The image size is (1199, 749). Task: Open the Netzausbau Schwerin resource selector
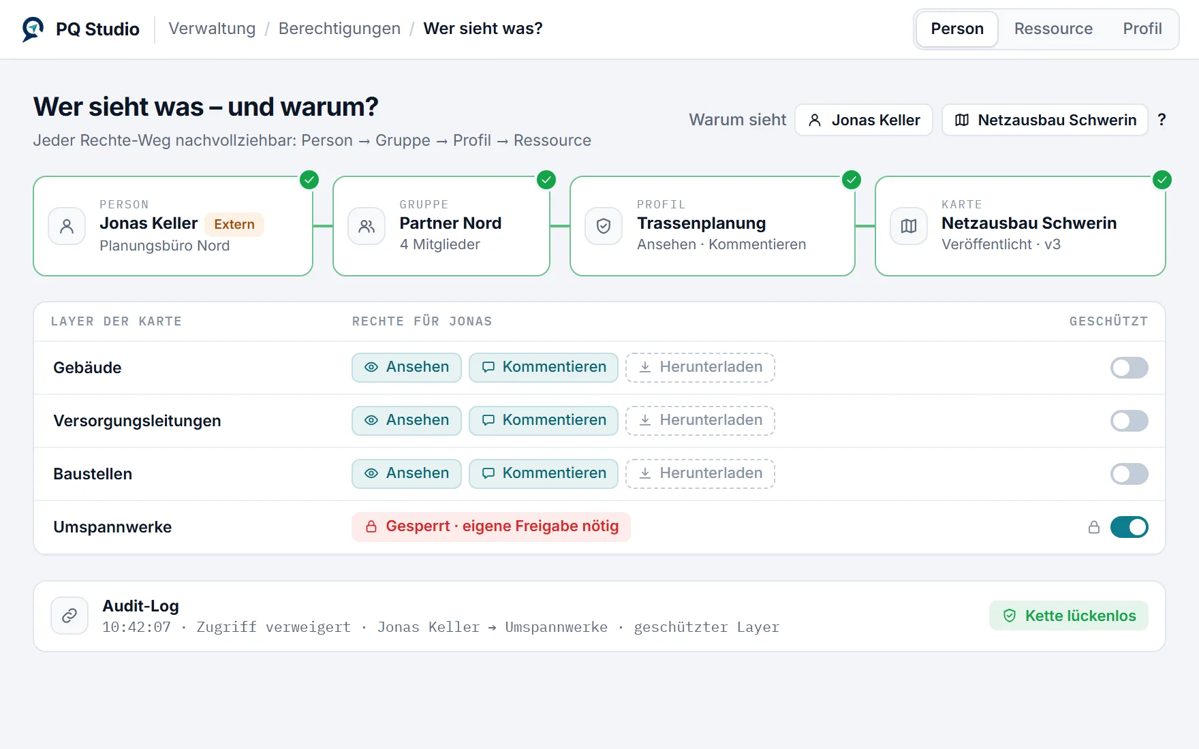coord(1045,120)
